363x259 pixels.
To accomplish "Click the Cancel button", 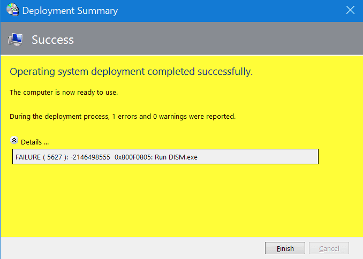I will (329, 248).
